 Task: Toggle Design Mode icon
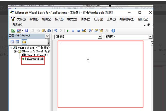tap(84, 31)
